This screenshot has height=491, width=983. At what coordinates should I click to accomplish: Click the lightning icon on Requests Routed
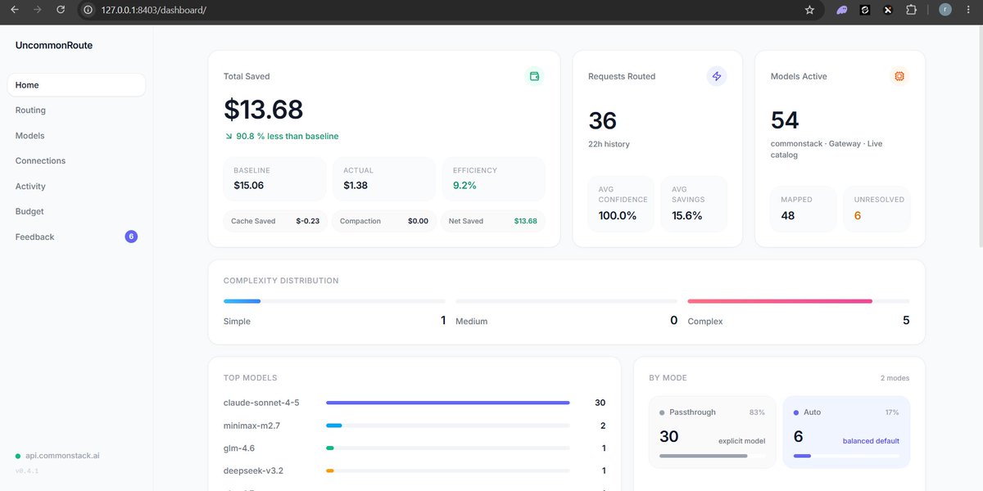point(717,76)
